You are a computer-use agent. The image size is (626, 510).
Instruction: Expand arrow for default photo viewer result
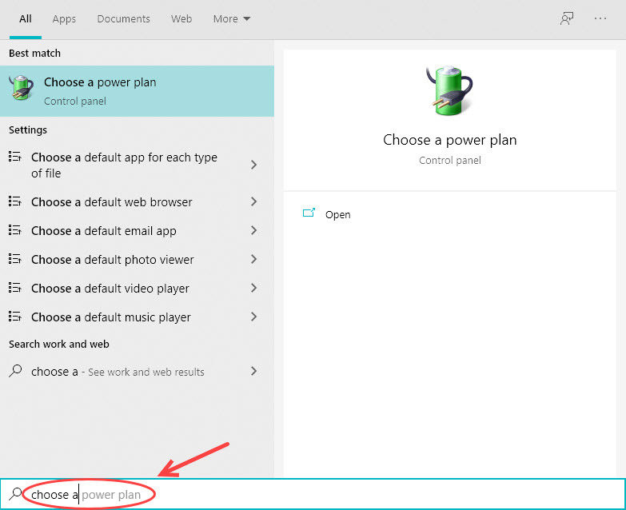click(253, 260)
